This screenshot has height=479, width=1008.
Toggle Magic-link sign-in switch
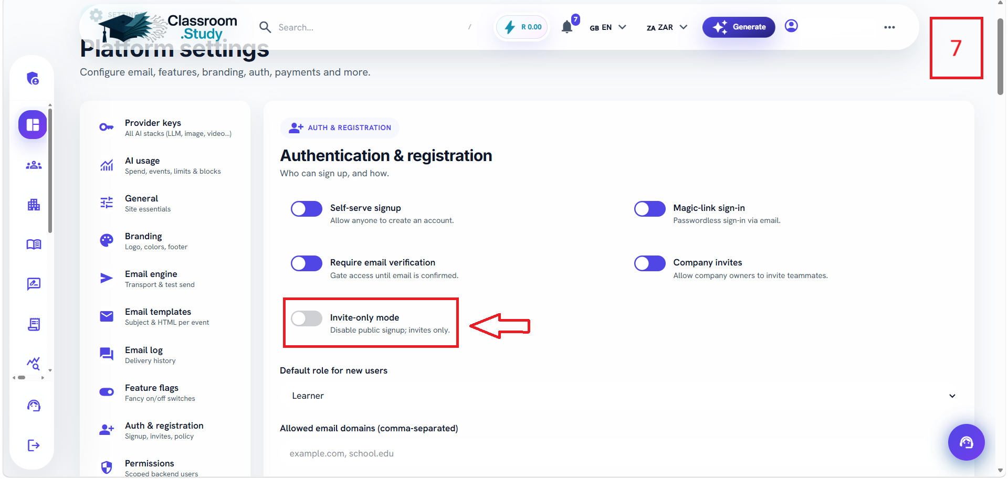(x=650, y=209)
